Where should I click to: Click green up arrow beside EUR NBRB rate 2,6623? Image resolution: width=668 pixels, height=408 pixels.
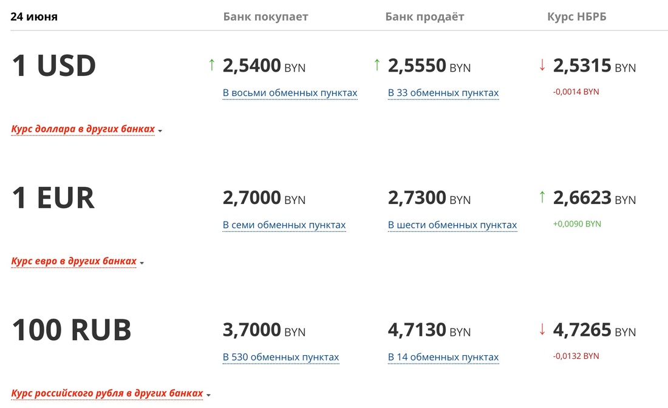tap(542, 197)
